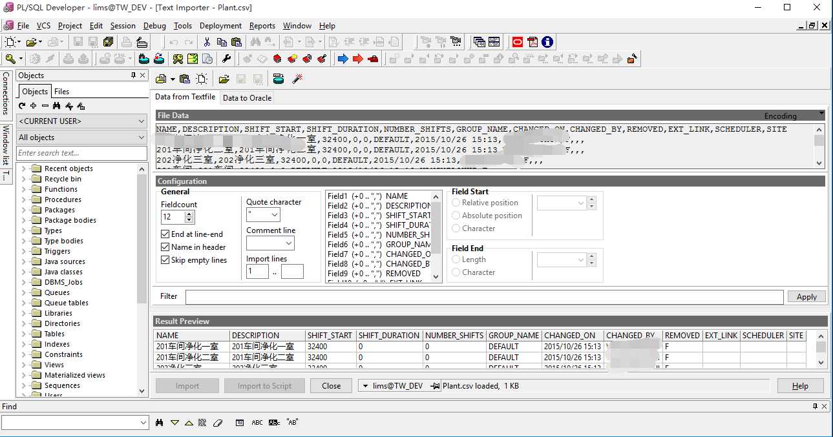Screen dimensions: 833x437
Task: Open the Comment line dropdown
Action: (270, 243)
